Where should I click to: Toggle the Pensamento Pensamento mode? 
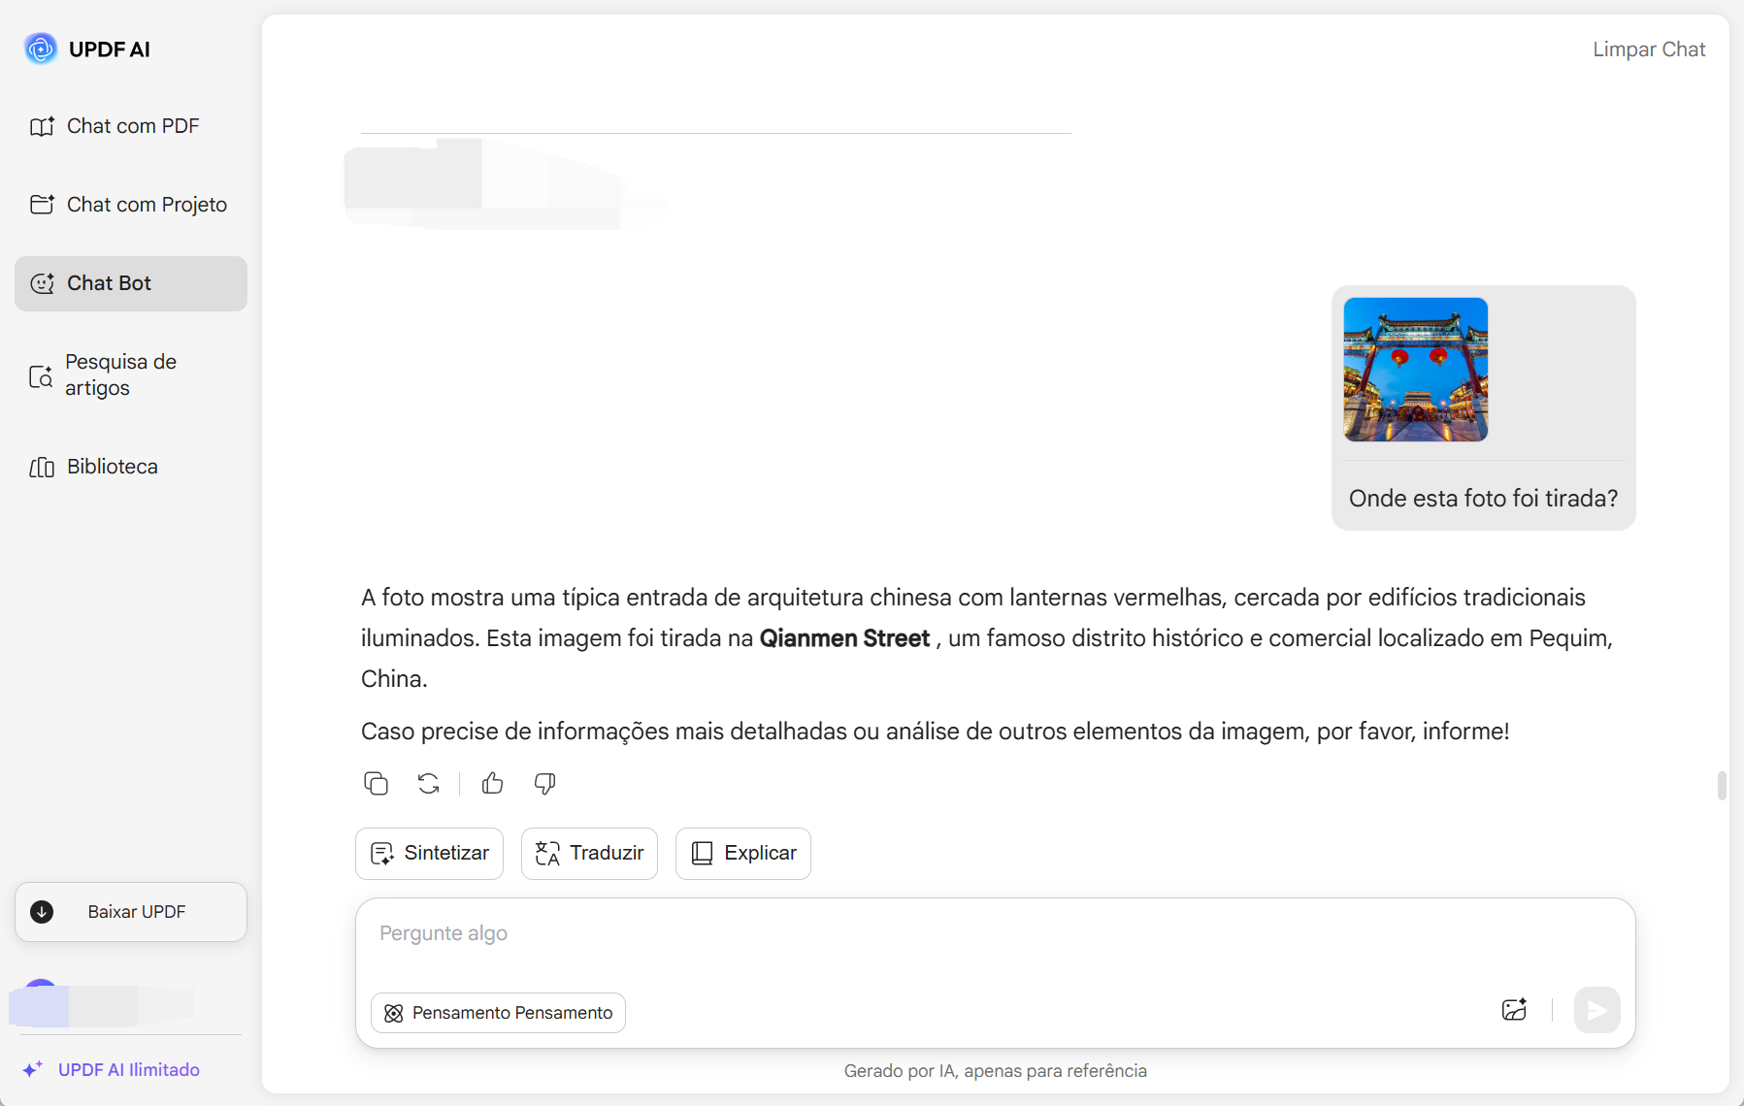point(498,1012)
